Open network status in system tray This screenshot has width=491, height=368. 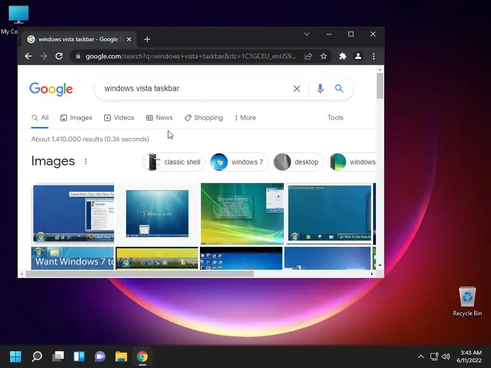[x=434, y=356]
